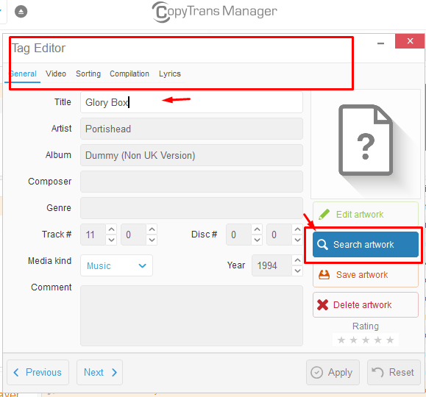Click the red X icon on Delete artwork
The height and width of the screenshot is (397, 426).
[x=322, y=304]
